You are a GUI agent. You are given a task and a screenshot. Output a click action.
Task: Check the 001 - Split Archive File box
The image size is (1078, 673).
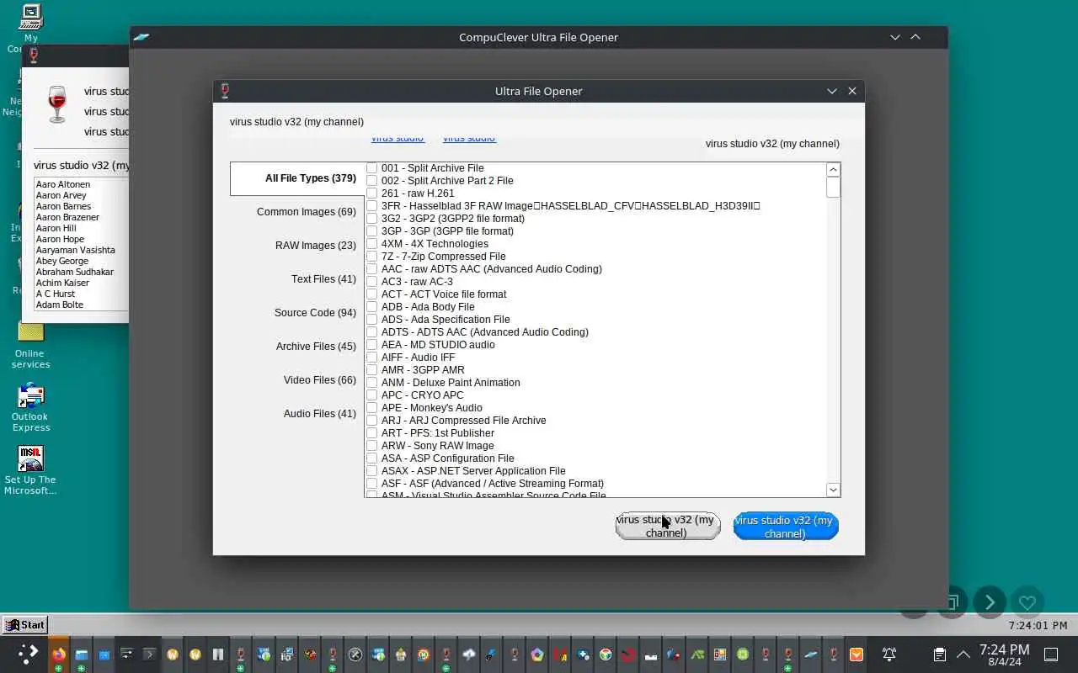click(371, 168)
